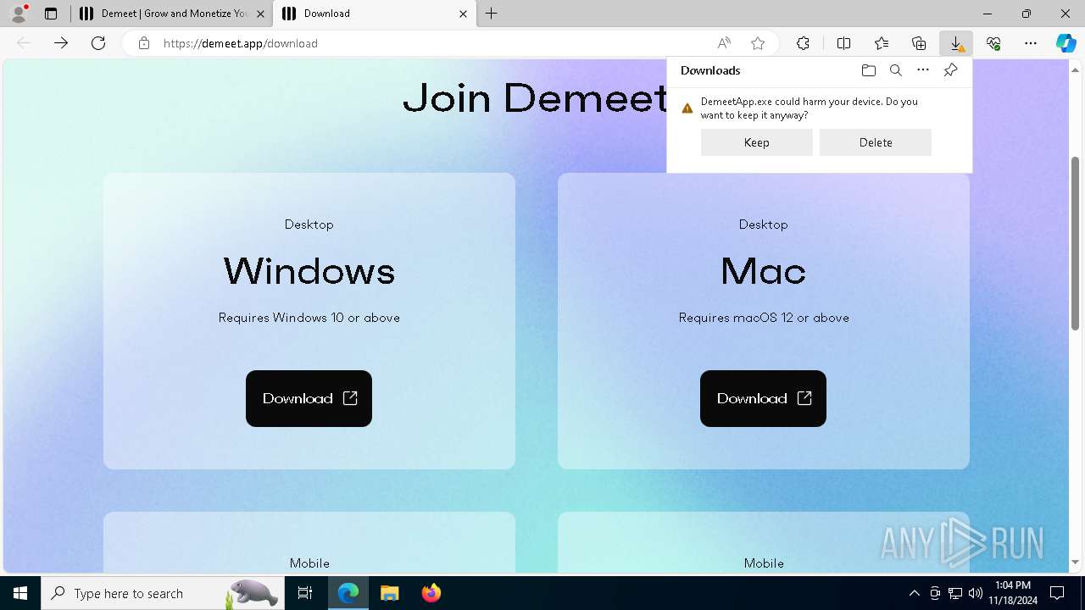
Task: Download the Windows desktop app
Action: point(309,398)
